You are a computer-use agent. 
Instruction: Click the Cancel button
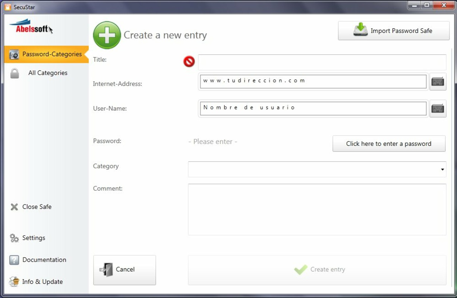(x=125, y=270)
